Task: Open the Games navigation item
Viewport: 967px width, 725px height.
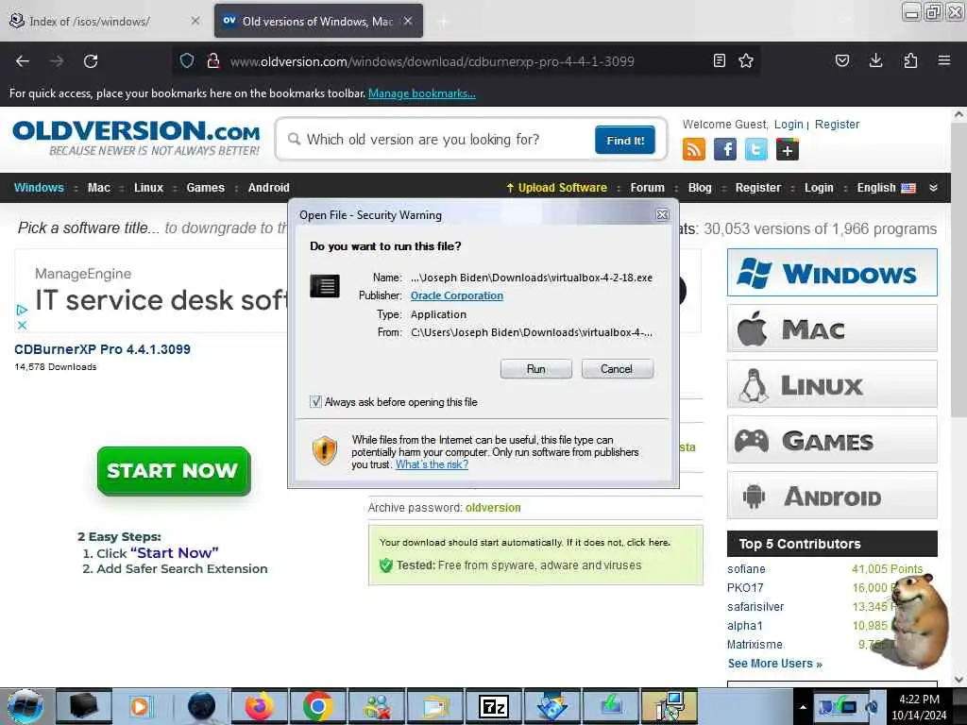Action: coord(205,188)
